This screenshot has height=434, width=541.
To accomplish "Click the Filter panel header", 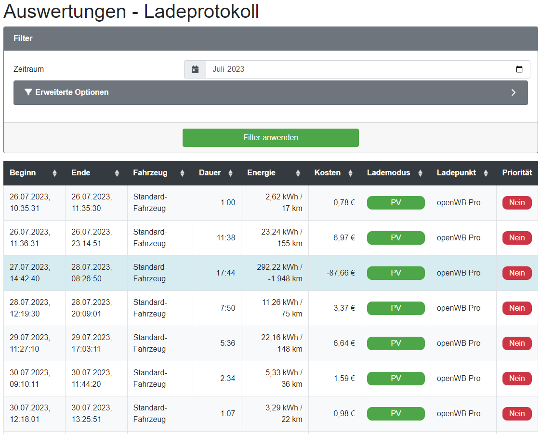I will point(270,39).
